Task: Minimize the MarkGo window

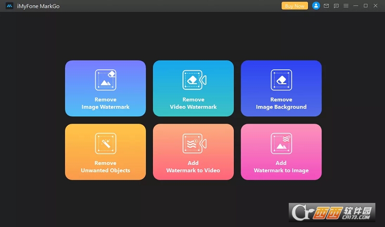Action: [356, 6]
